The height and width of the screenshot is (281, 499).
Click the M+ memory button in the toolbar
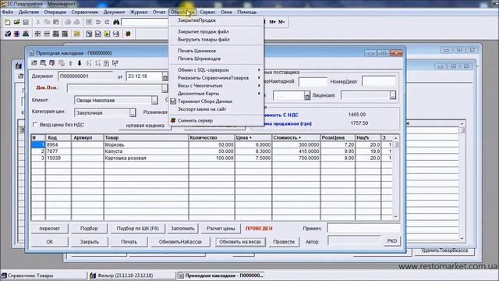pyautogui.click(x=273, y=22)
